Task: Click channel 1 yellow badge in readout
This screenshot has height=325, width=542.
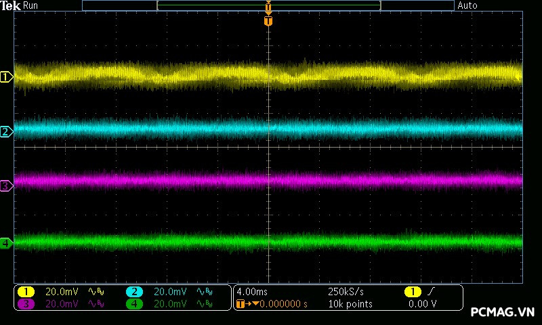Action: click(x=26, y=292)
